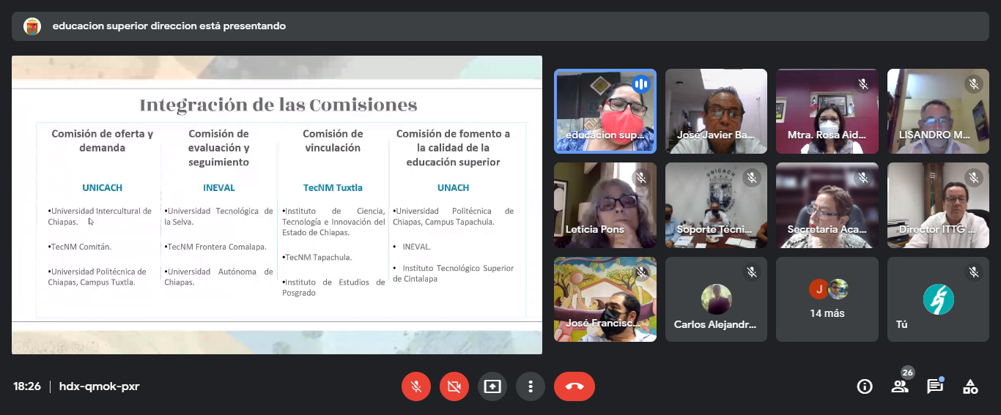Click the Comisión de oferta y demanda header

coord(103,141)
